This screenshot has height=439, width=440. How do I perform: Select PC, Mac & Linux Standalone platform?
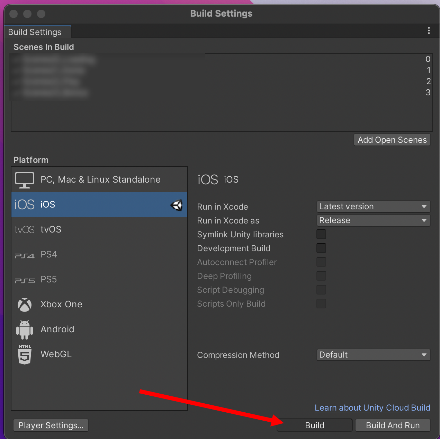click(x=99, y=180)
